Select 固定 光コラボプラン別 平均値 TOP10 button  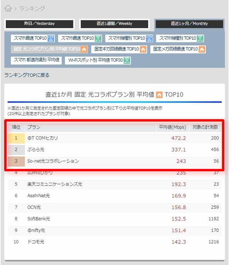pos(49,49)
